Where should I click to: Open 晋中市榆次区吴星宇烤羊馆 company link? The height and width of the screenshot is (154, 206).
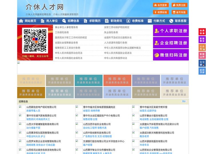tap(153, 107)
